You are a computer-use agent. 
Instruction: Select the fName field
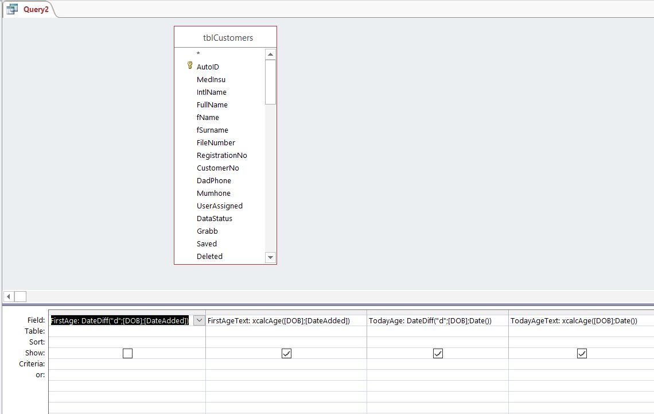pyautogui.click(x=208, y=117)
